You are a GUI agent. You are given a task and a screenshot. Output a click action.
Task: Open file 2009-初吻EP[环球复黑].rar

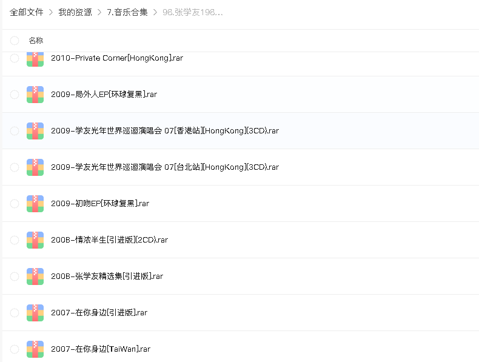(x=100, y=204)
